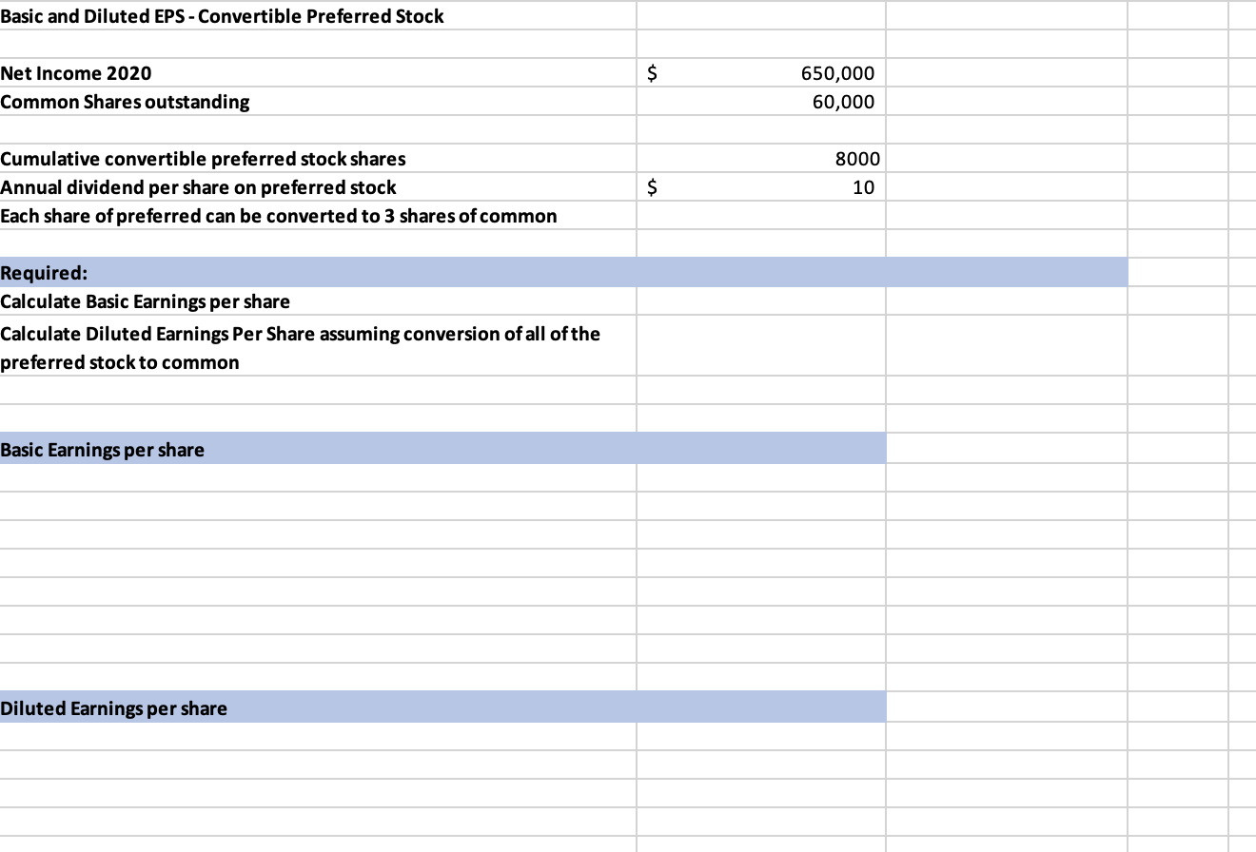Select empty answer cell beside 'Calculate Basic Earnings per share'

pos(761,301)
